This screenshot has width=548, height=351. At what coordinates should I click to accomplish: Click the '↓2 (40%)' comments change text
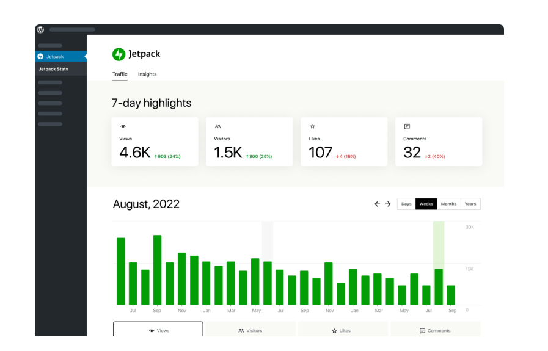pos(435,156)
